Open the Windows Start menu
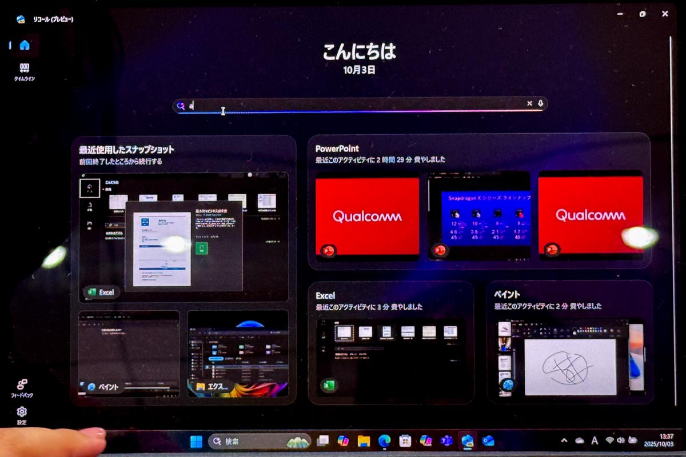Viewport: 686px width, 457px height. 196,441
